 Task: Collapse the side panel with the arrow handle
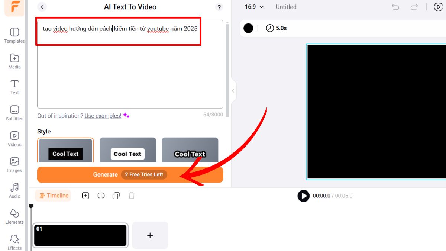pos(233,91)
